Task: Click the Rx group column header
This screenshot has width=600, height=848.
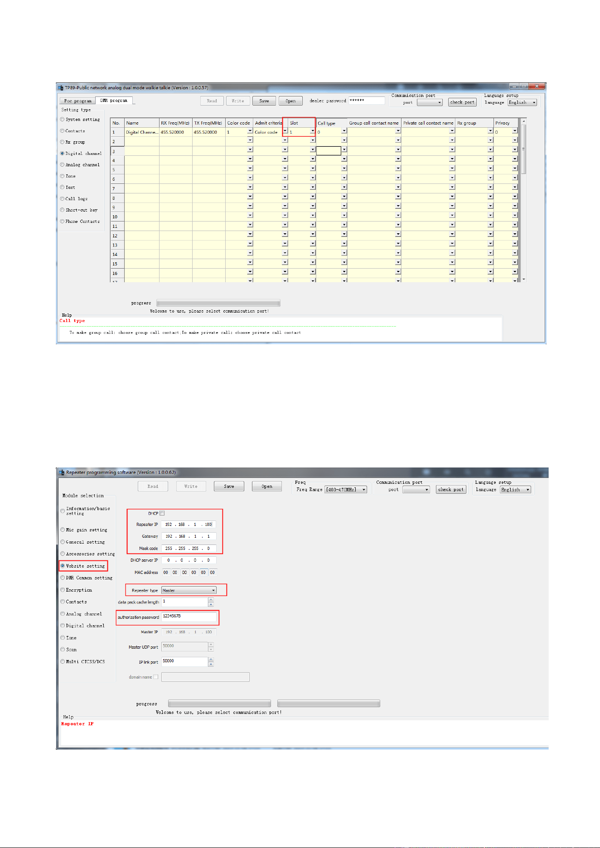Action: point(474,123)
